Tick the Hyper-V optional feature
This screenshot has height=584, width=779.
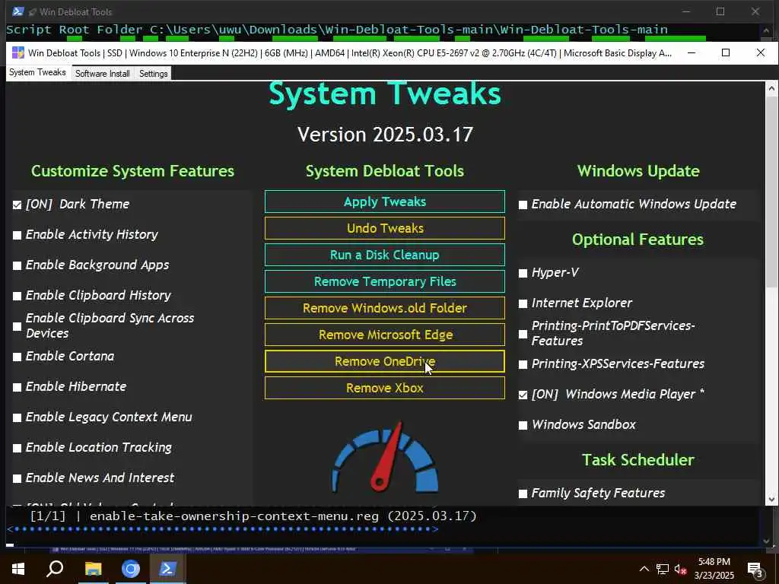click(x=523, y=273)
